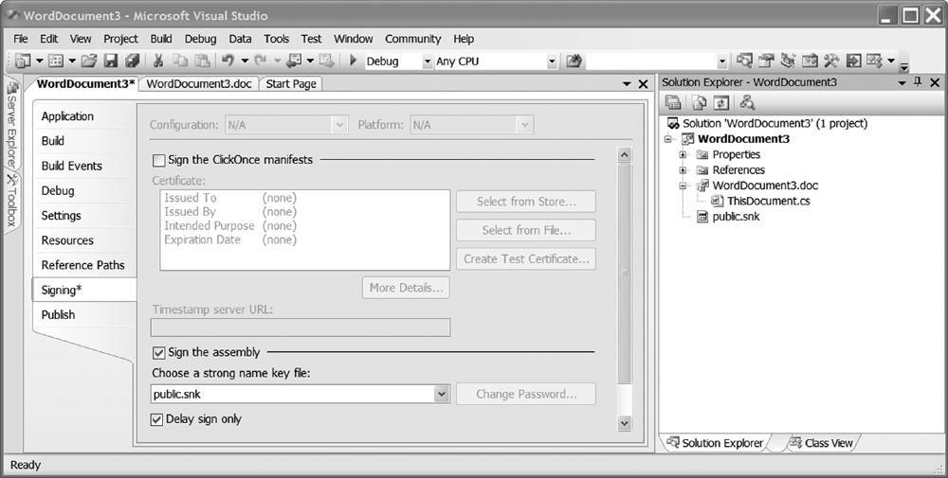Uncheck the Delay sign only checkbox
The height and width of the screenshot is (478, 948).
pyautogui.click(x=156, y=419)
